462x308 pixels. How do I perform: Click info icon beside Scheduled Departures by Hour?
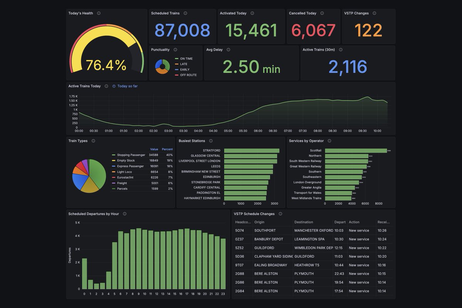pyautogui.click(x=125, y=214)
